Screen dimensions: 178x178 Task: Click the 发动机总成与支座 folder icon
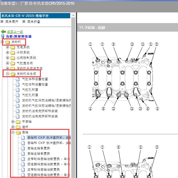point(13,68)
